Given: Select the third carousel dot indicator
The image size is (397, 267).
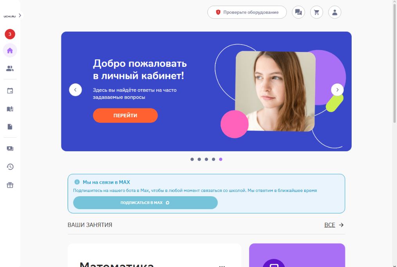Looking at the screenshot, I should [x=207, y=159].
